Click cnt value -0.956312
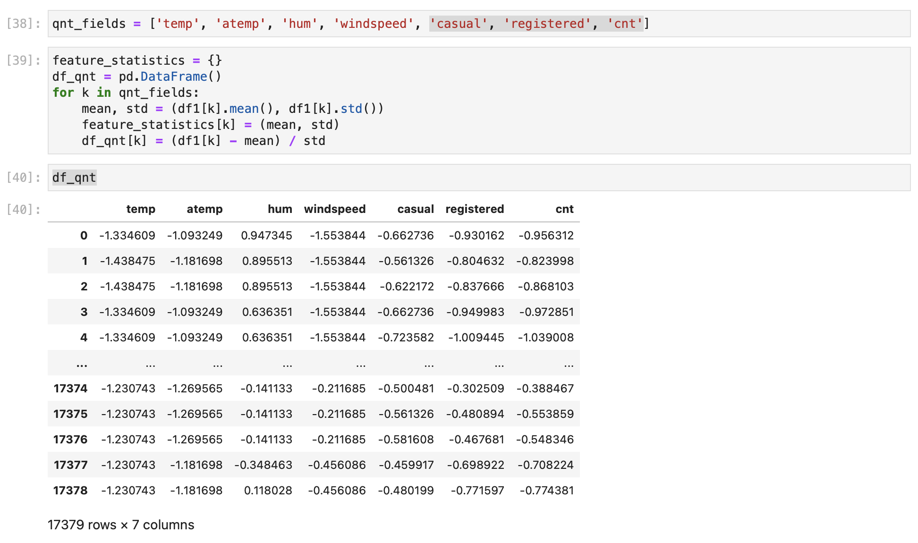The width and height of the screenshot is (918, 543). 546,236
